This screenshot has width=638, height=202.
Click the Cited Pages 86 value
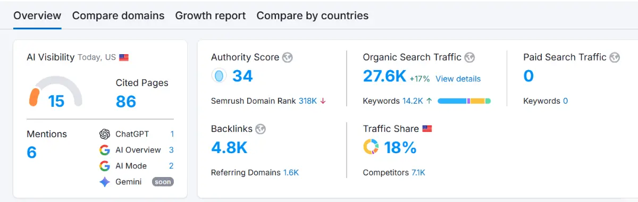126,101
